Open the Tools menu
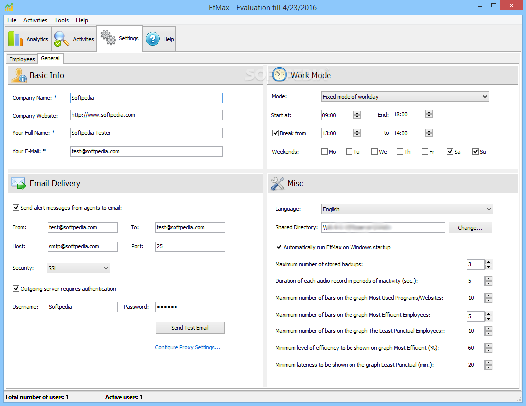 (61, 20)
